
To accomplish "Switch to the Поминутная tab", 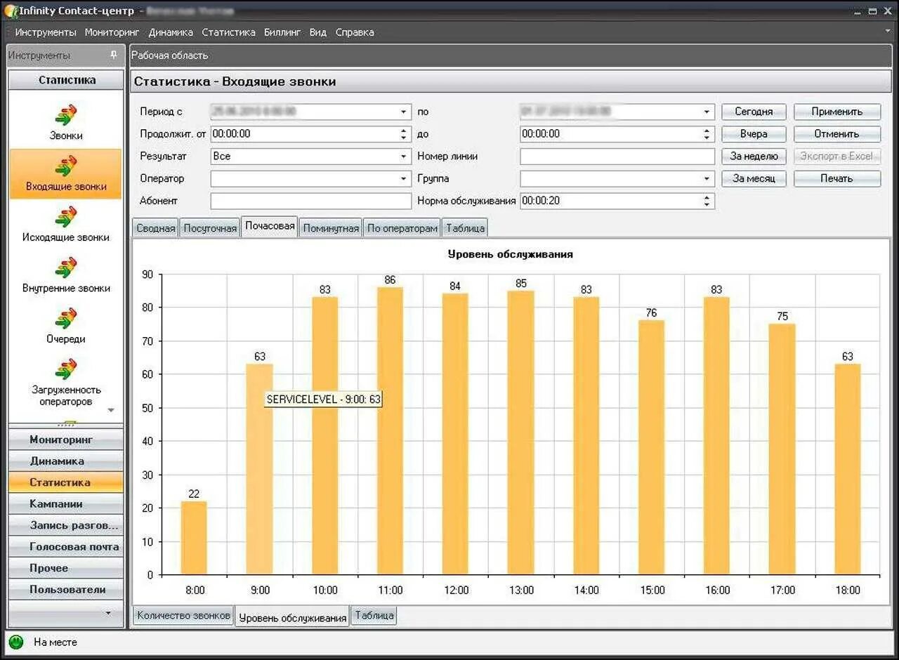I will 331,228.
